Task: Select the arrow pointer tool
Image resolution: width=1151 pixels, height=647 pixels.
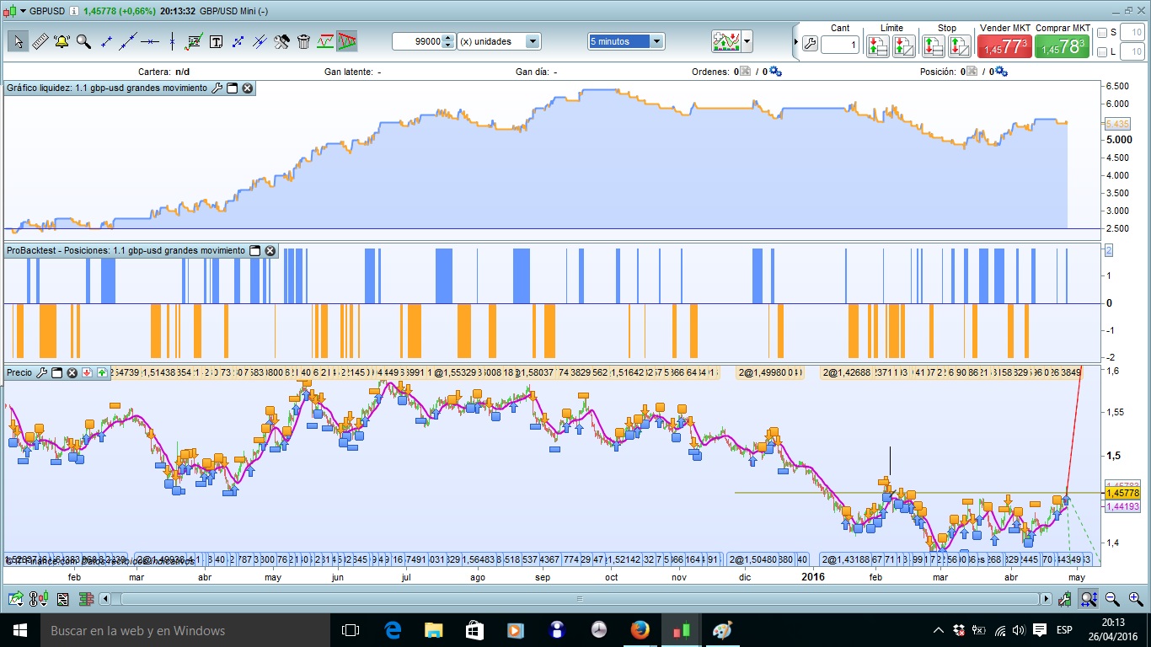Action: coord(18,41)
